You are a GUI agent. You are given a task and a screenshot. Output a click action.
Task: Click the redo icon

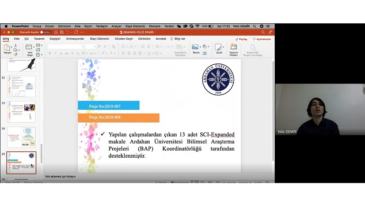76,32
